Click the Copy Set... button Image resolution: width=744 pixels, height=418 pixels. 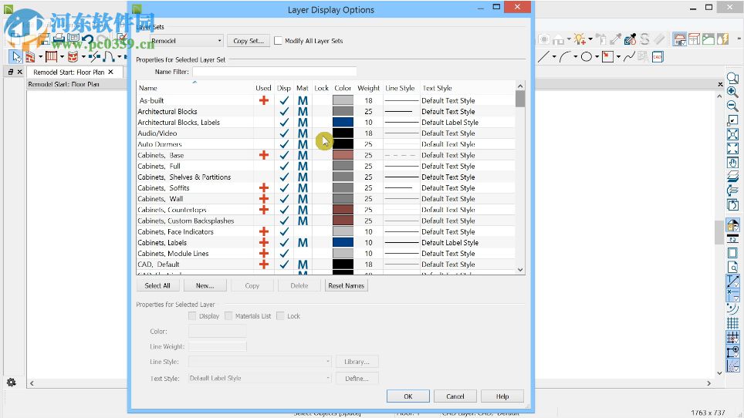[248, 41]
